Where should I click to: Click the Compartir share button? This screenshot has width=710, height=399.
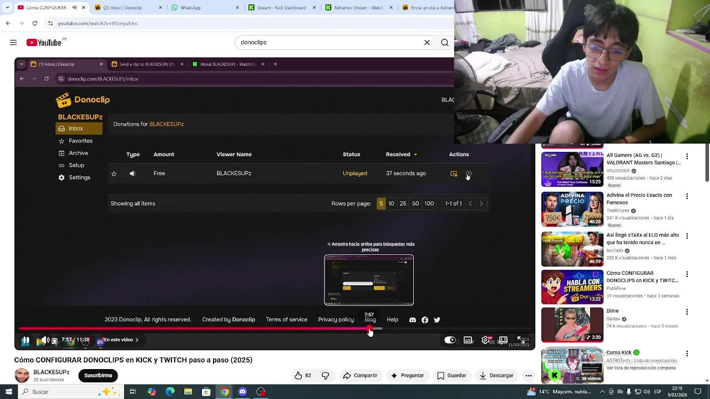coord(360,376)
